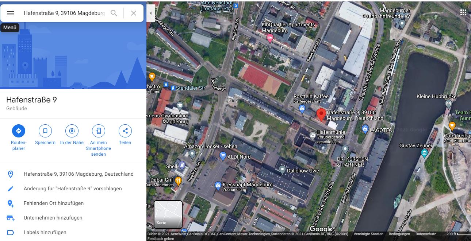Start the Routenplaner directions button
Viewport: 471px width, 241px height.
[18, 131]
